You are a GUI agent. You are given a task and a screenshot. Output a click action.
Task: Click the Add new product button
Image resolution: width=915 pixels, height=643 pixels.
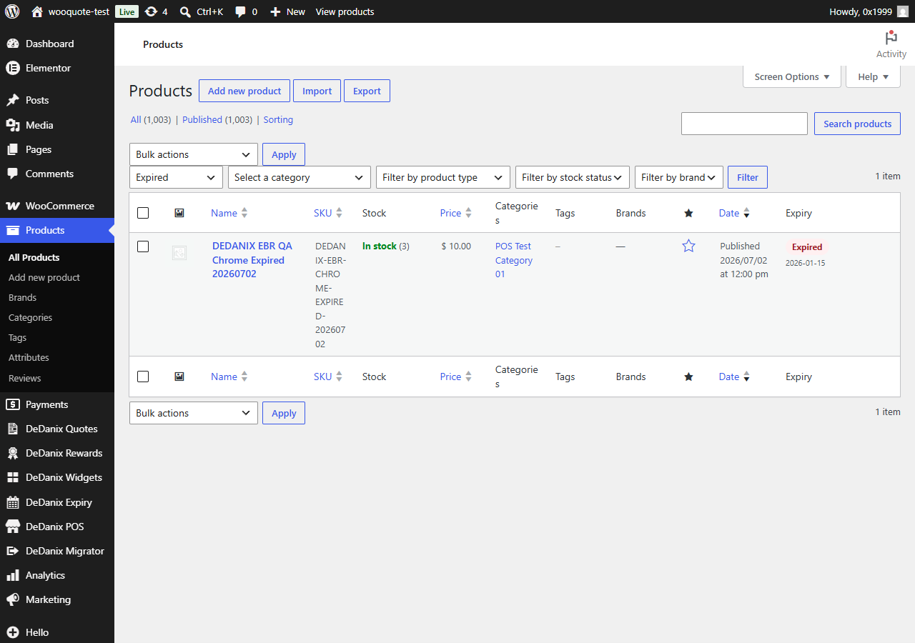[244, 91]
